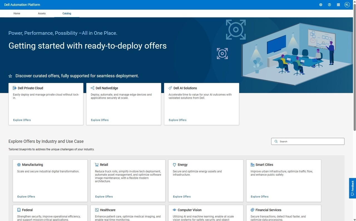Viewport: 356px width, 221px height.
Task: Click the Dell Private Cloud card icon
Action: coord(15,88)
